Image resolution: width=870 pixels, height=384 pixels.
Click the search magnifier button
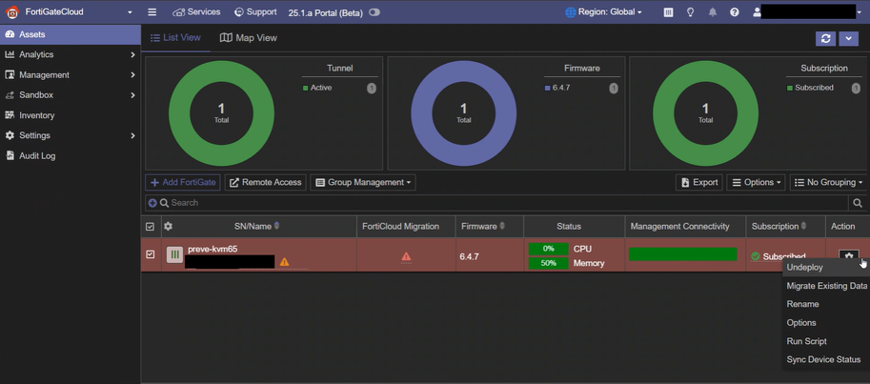(x=858, y=203)
